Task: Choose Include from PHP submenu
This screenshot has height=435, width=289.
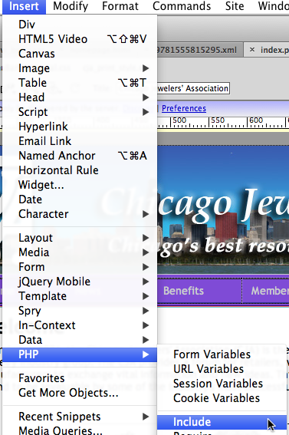Action: [222, 422]
